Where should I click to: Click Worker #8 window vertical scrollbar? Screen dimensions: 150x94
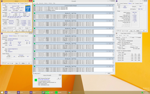pyautogui.click(x=113, y=70)
